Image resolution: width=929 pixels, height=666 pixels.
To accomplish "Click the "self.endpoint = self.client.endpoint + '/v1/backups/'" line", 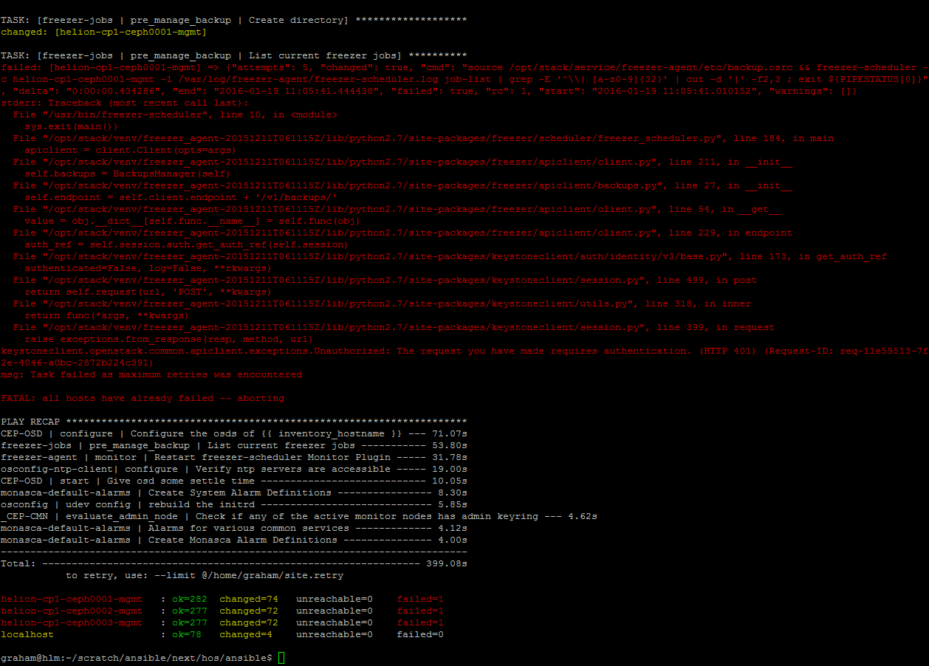I will click(x=181, y=197).
